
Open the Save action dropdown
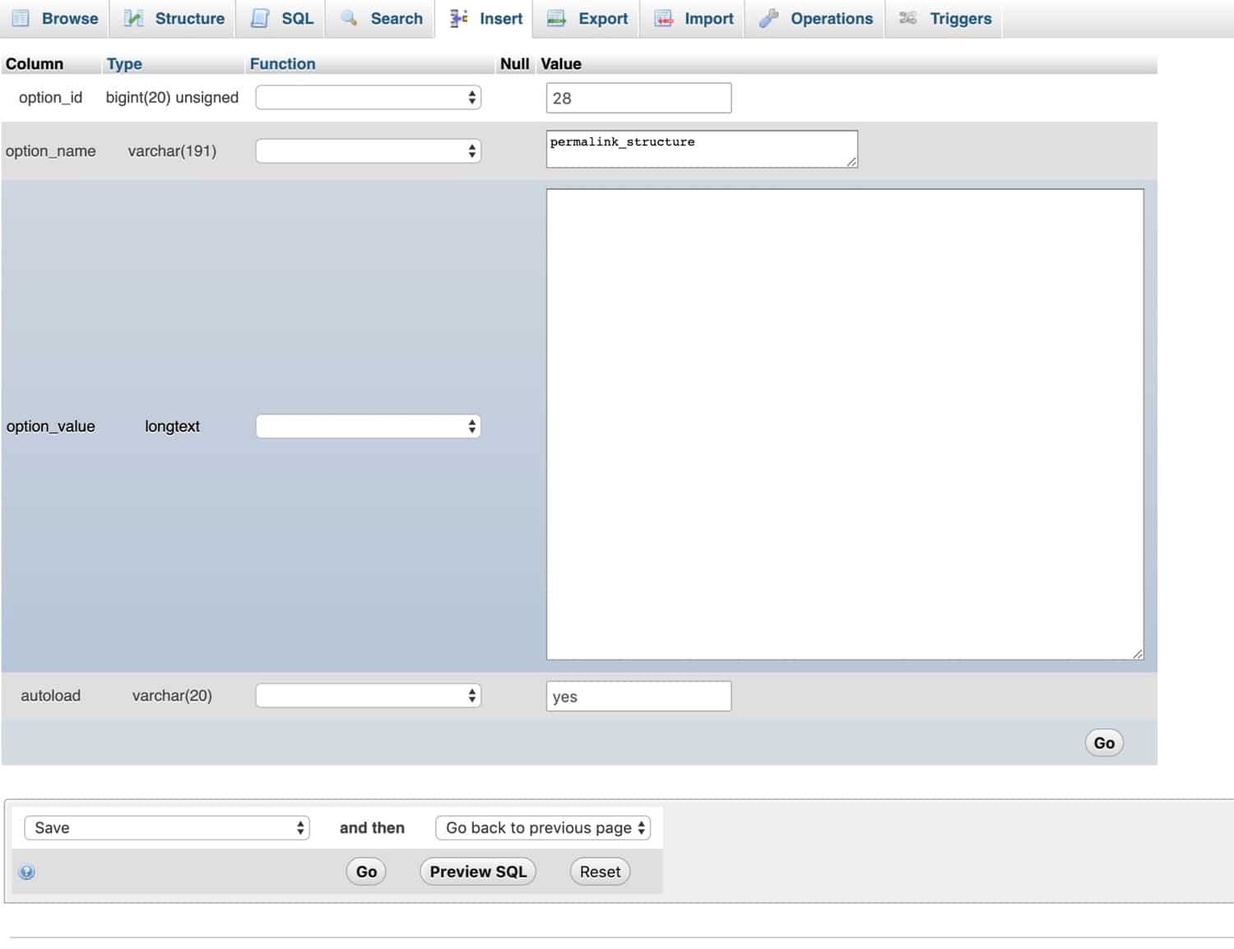click(167, 828)
